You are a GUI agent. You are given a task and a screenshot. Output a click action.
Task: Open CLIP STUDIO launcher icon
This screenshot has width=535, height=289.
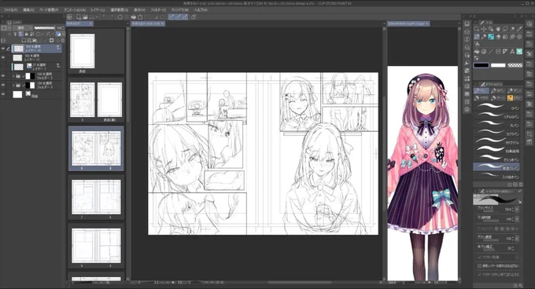(69, 16)
